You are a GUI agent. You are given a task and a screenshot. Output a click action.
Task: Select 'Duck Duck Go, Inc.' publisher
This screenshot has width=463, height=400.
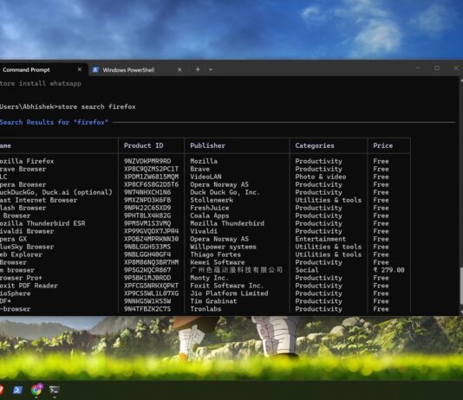click(225, 192)
